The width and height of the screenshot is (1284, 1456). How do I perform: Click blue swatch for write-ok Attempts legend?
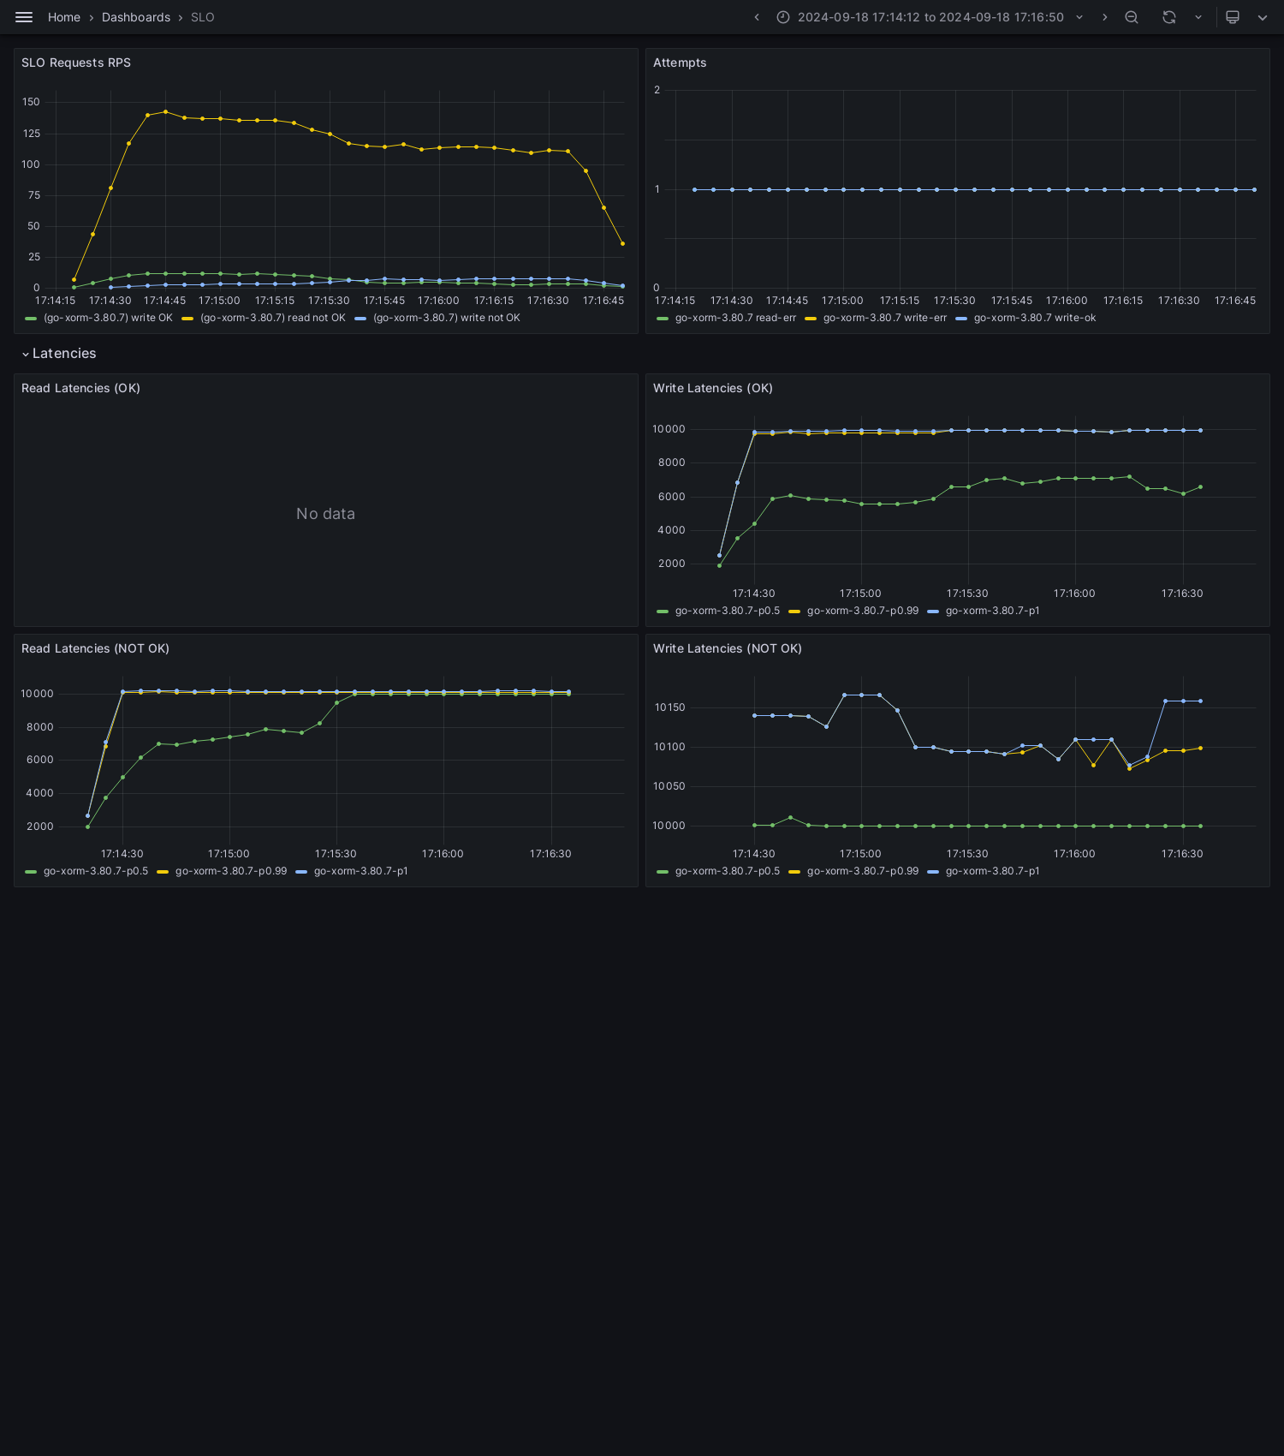coord(961,319)
